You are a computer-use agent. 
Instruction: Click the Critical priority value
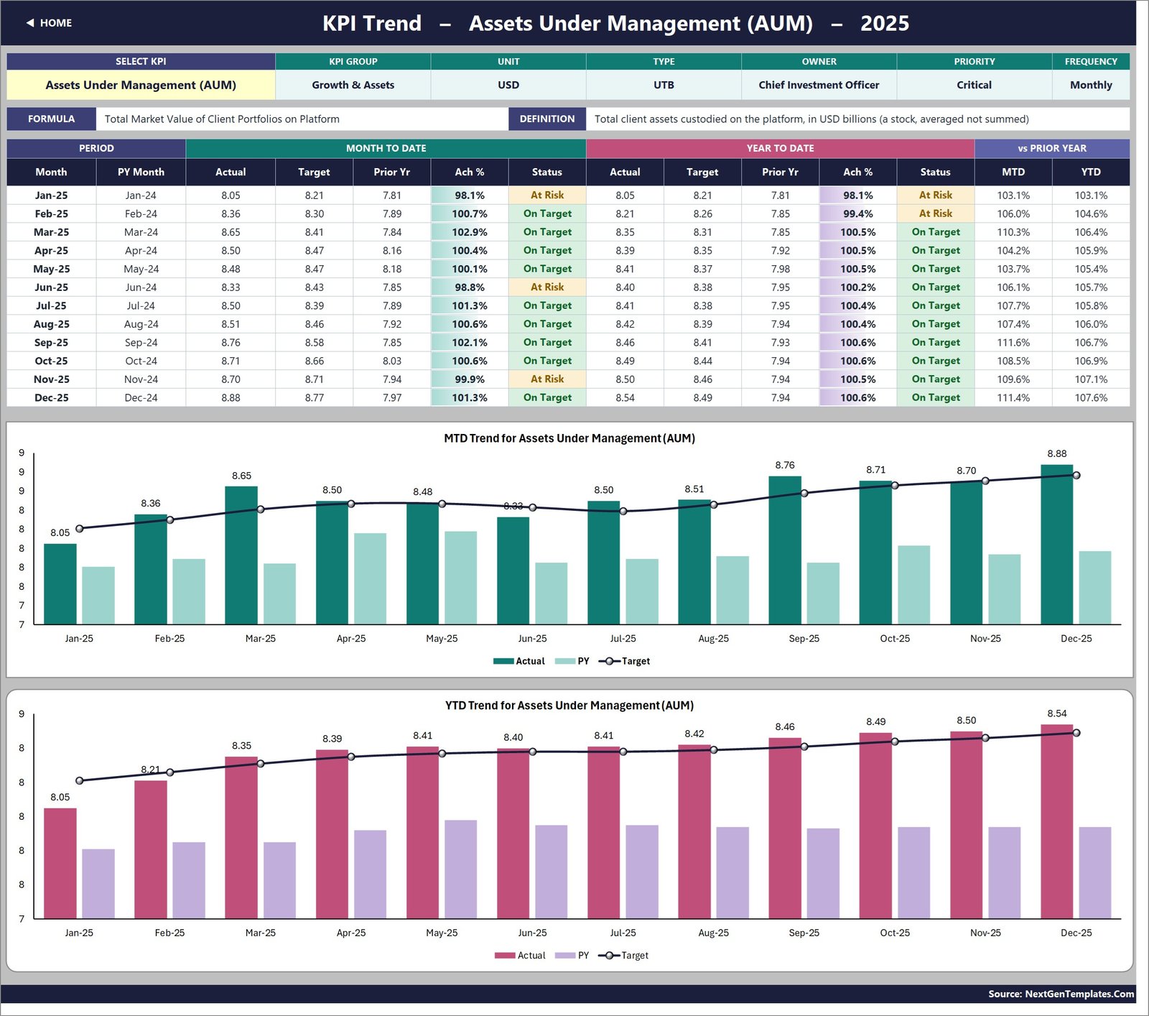pos(974,85)
